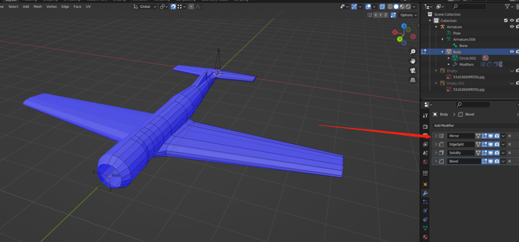
Task: Hide Armature via eye icon
Action: 512,27
